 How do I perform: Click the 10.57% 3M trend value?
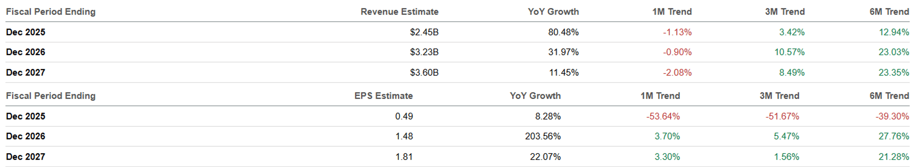tap(789, 52)
